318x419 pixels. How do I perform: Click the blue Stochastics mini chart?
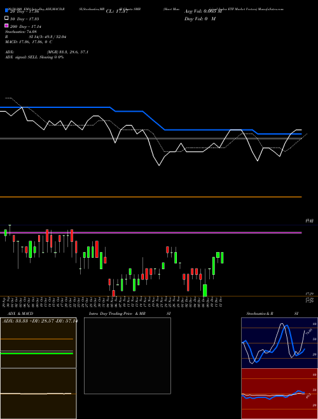pos(279,343)
